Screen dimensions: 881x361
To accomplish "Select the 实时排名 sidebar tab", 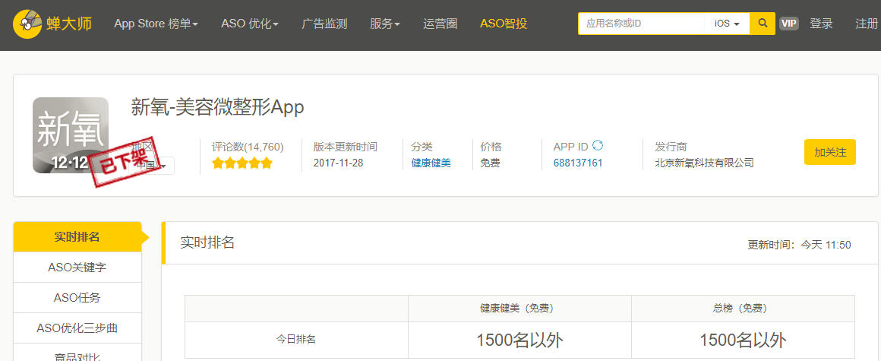I will (x=77, y=236).
